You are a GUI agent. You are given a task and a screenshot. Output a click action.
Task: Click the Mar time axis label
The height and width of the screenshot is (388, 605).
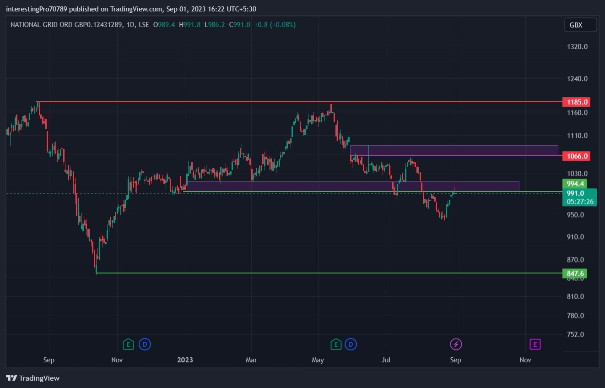tap(252, 360)
